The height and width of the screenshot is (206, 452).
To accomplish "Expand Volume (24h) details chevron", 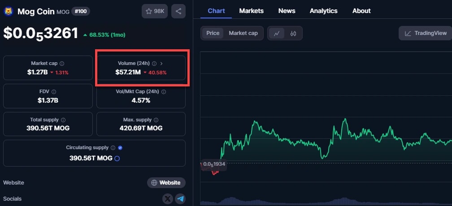I will point(161,64).
